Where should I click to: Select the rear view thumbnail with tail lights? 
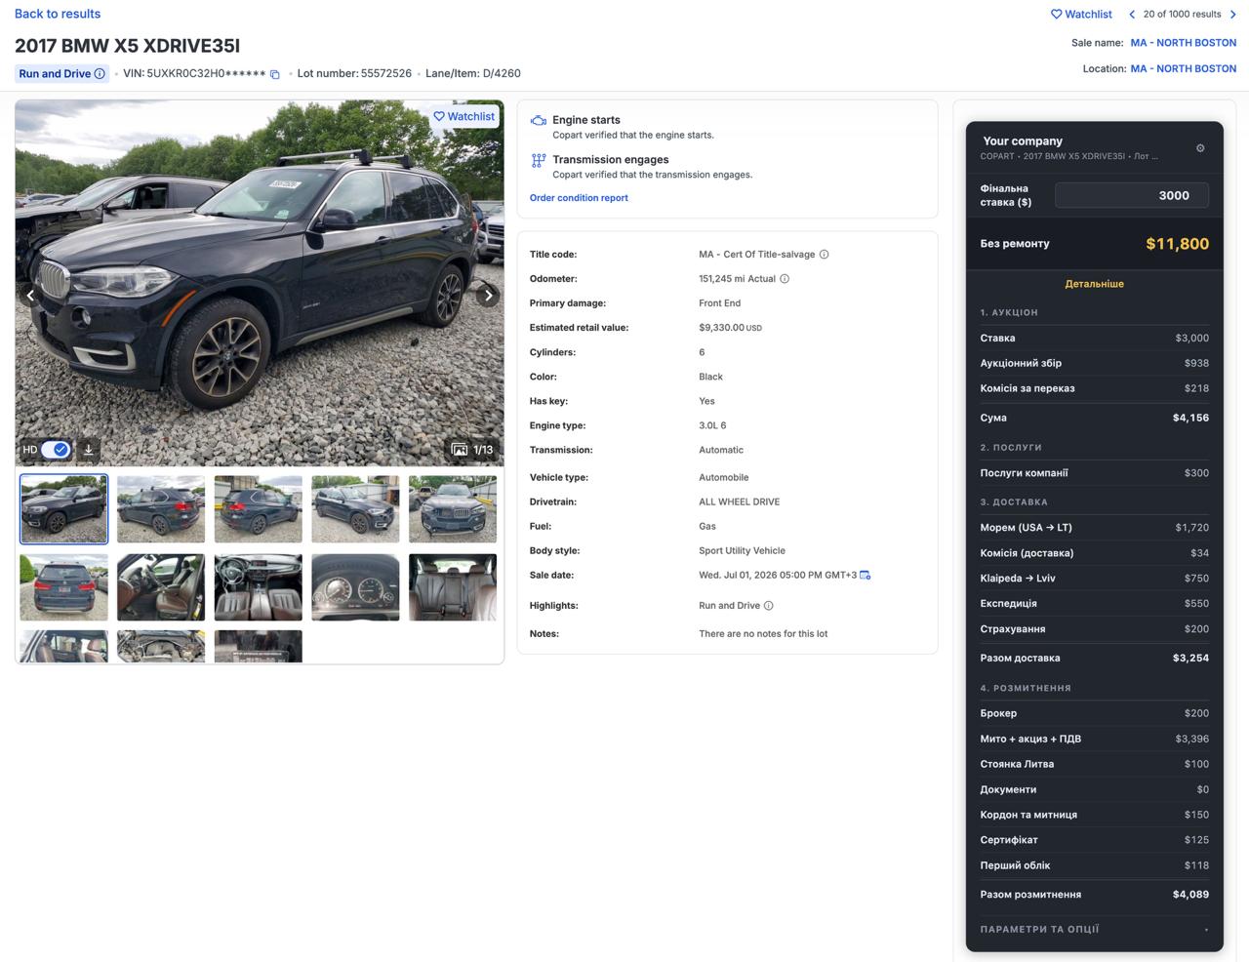click(x=64, y=587)
